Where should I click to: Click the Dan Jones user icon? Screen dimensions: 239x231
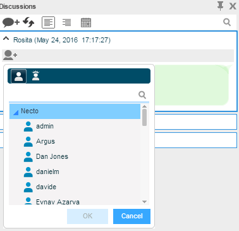[28, 157]
